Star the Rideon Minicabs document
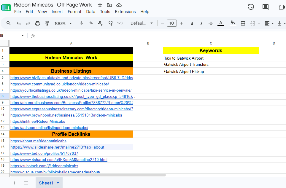Image resolution: width=286 pixels, height=188 pixels. 100,5
